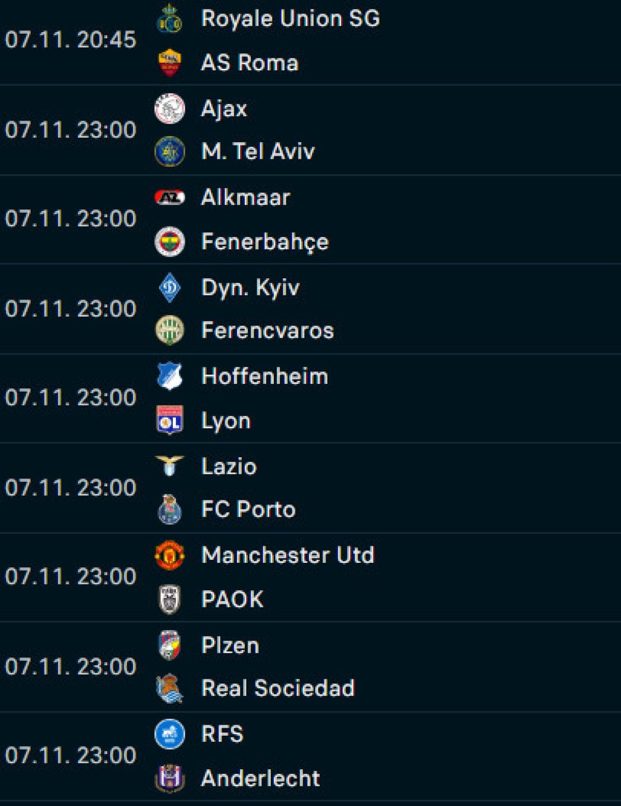Click the RFS team name
Image resolution: width=621 pixels, height=806 pixels.
click(x=222, y=734)
